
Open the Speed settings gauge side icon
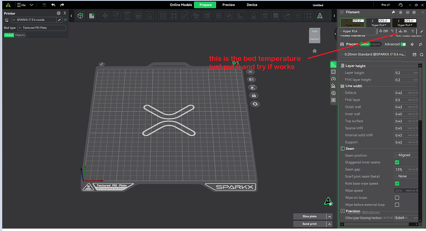tap(333, 79)
